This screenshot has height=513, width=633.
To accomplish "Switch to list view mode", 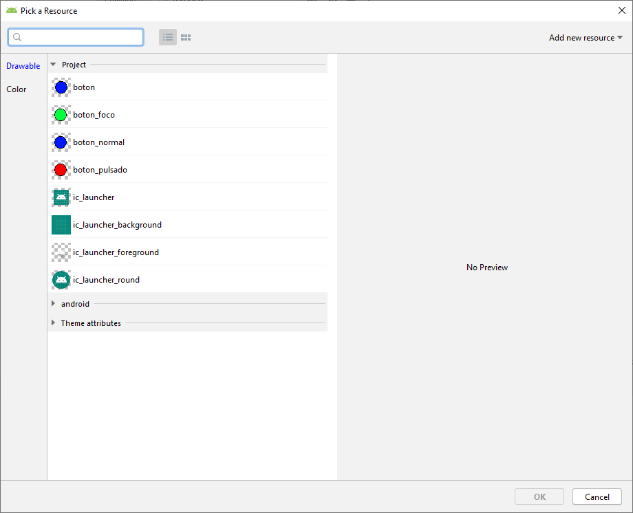I will pos(168,37).
